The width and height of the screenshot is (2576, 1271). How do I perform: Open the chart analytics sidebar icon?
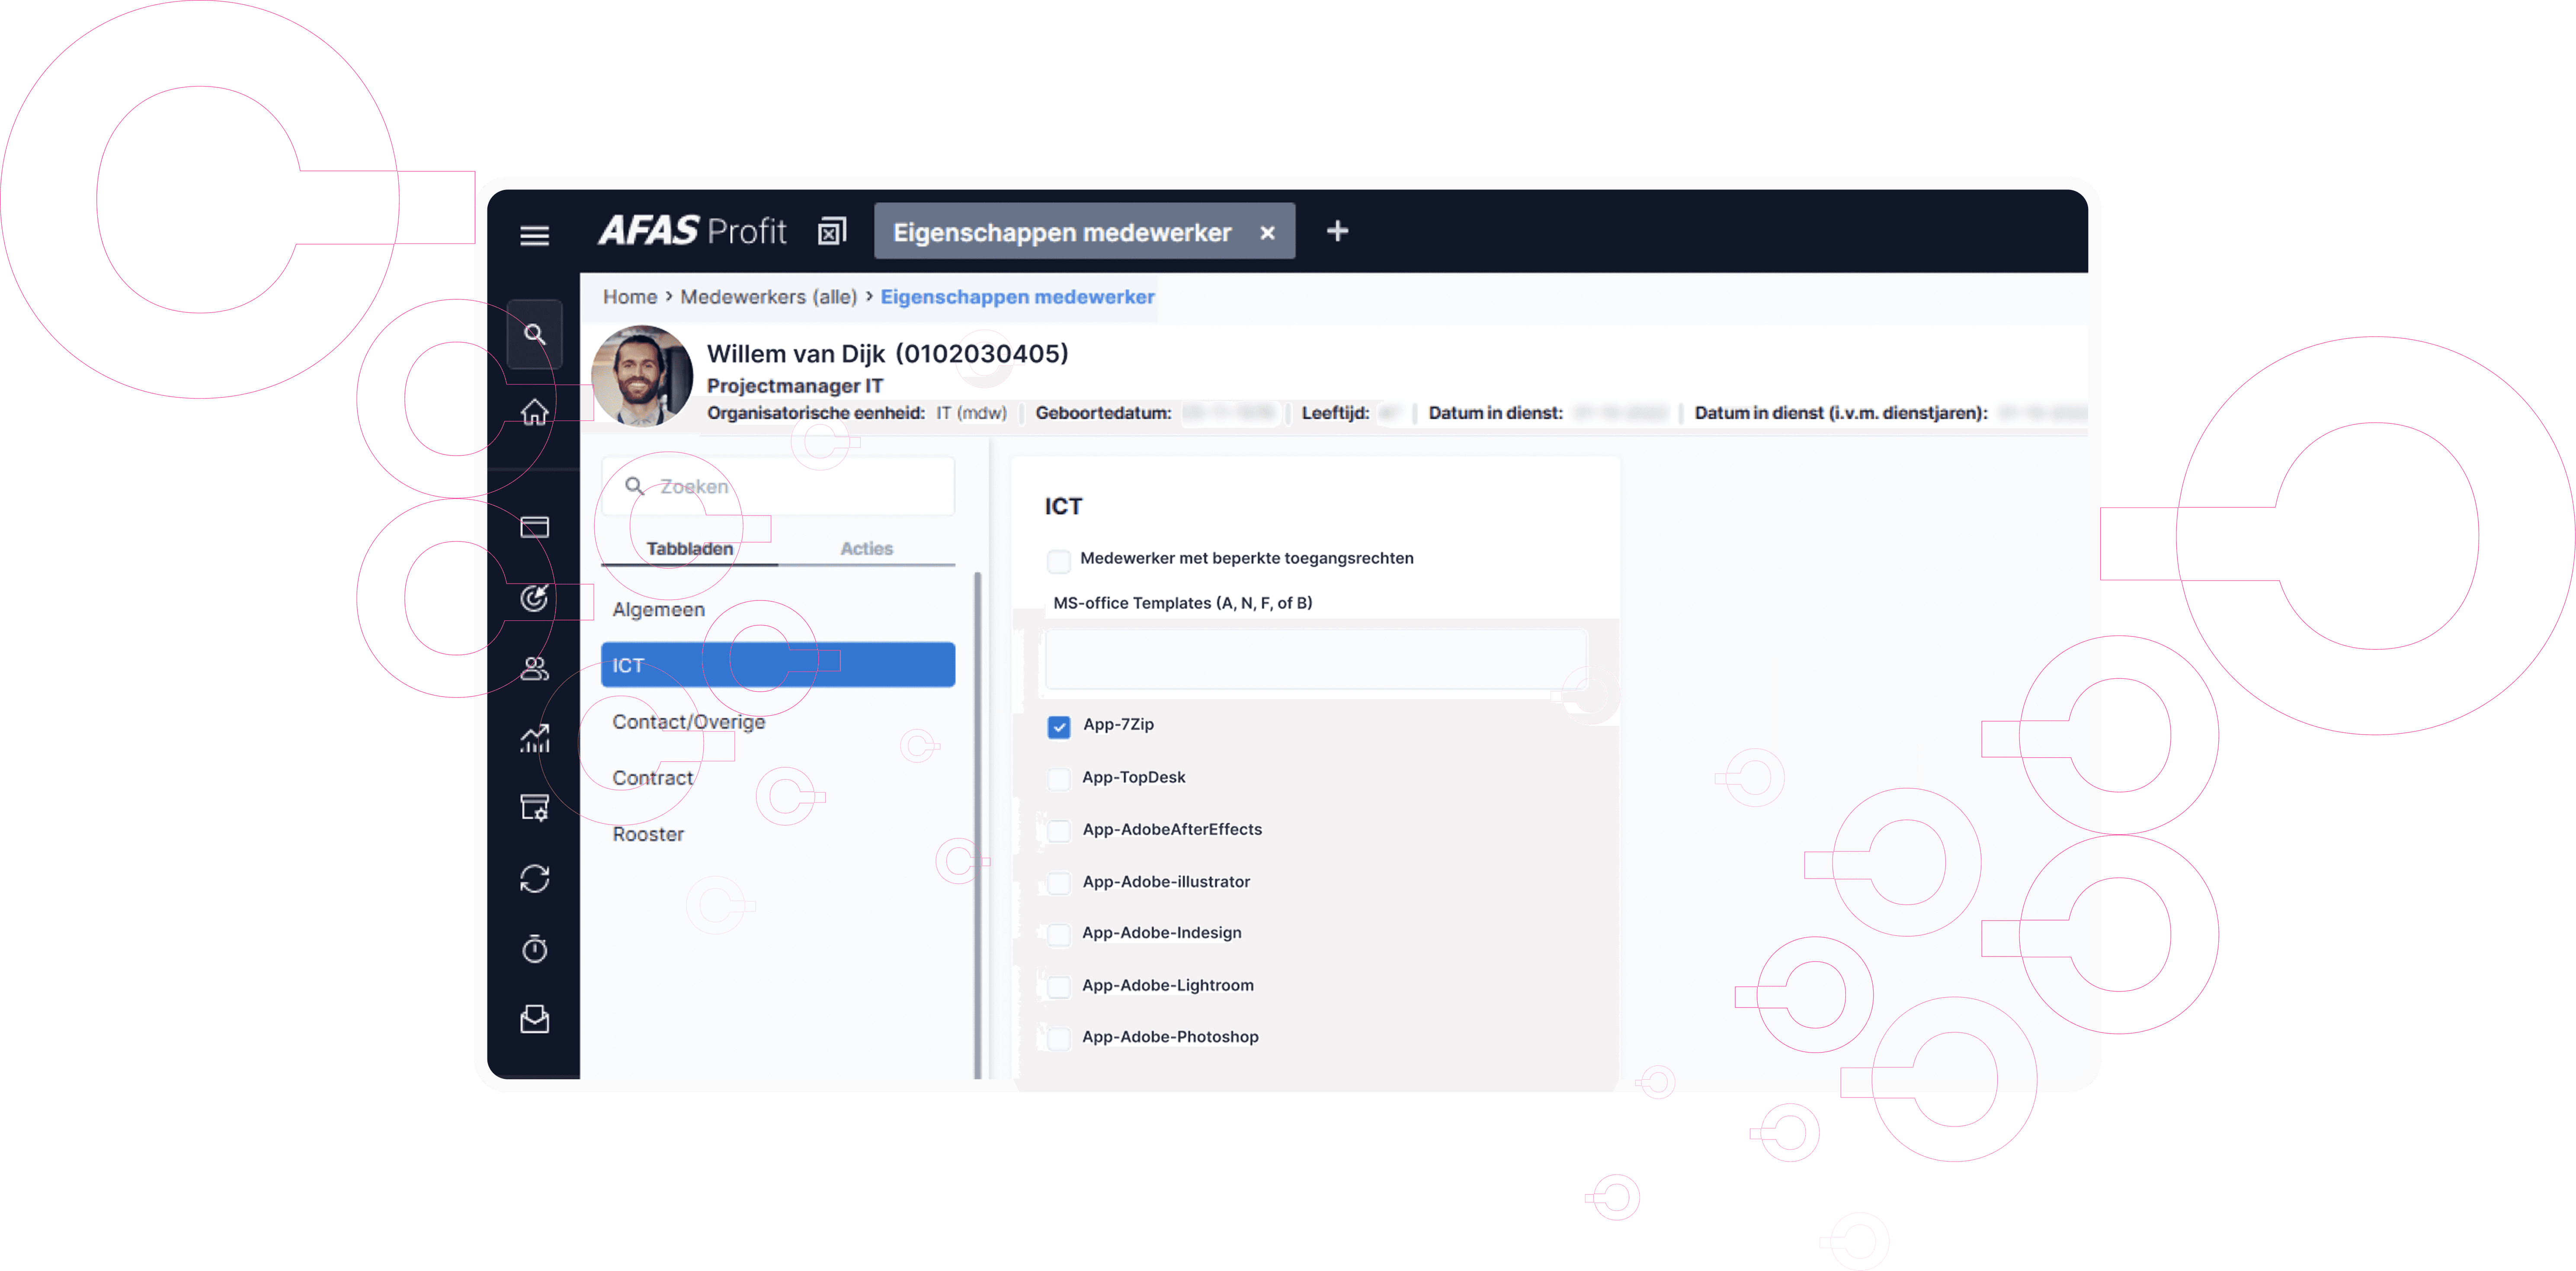pos(534,738)
